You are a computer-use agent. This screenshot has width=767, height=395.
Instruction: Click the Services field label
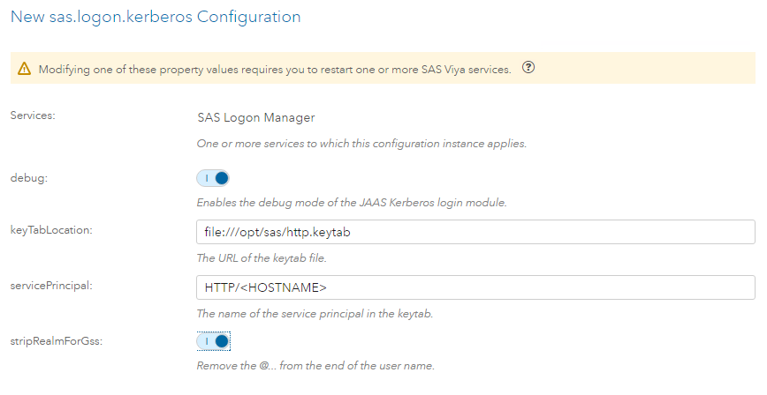click(x=33, y=116)
